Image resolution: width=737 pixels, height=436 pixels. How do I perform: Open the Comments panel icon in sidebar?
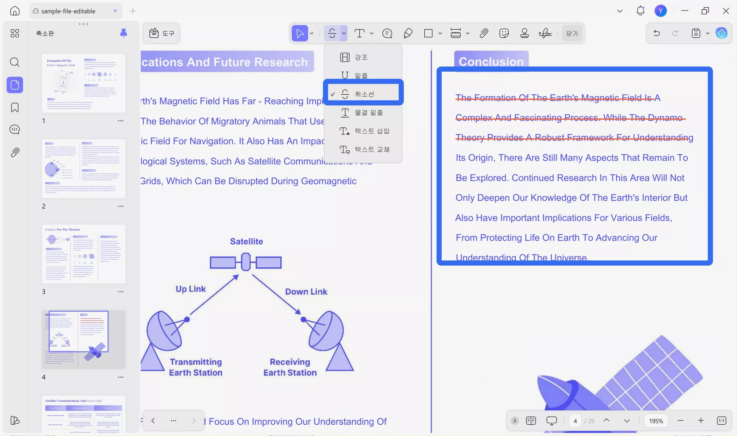point(15,129)
